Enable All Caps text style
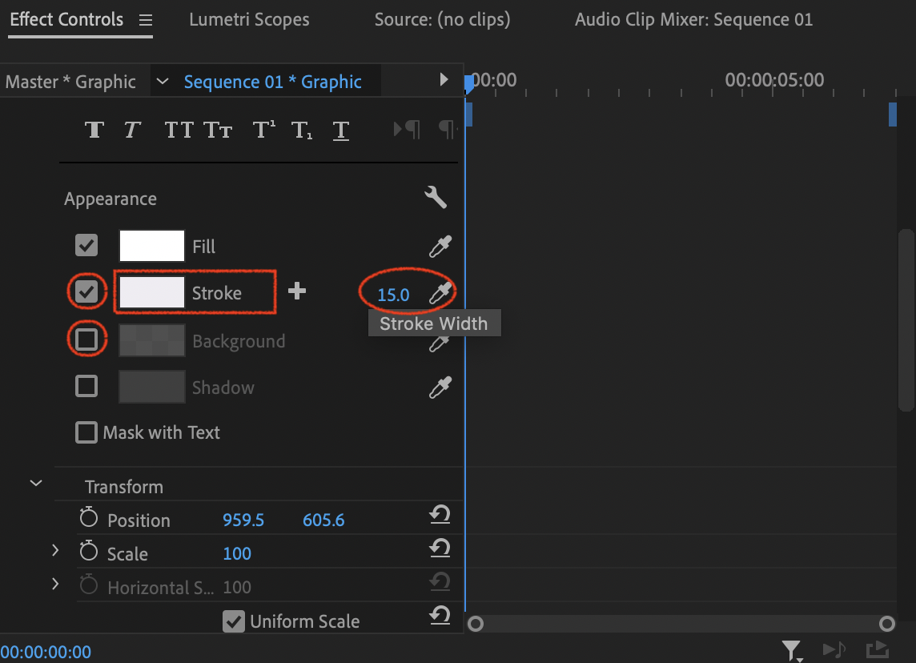 coord(179,130)
